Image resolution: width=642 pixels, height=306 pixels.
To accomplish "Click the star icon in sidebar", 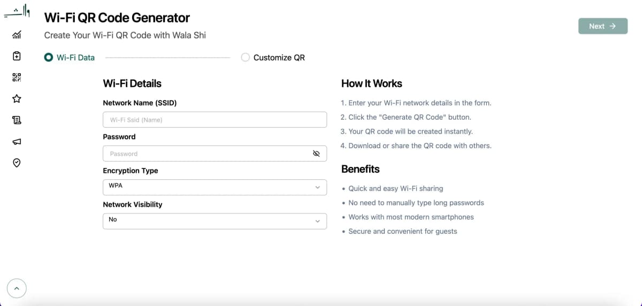I will (x=17, y=99).
